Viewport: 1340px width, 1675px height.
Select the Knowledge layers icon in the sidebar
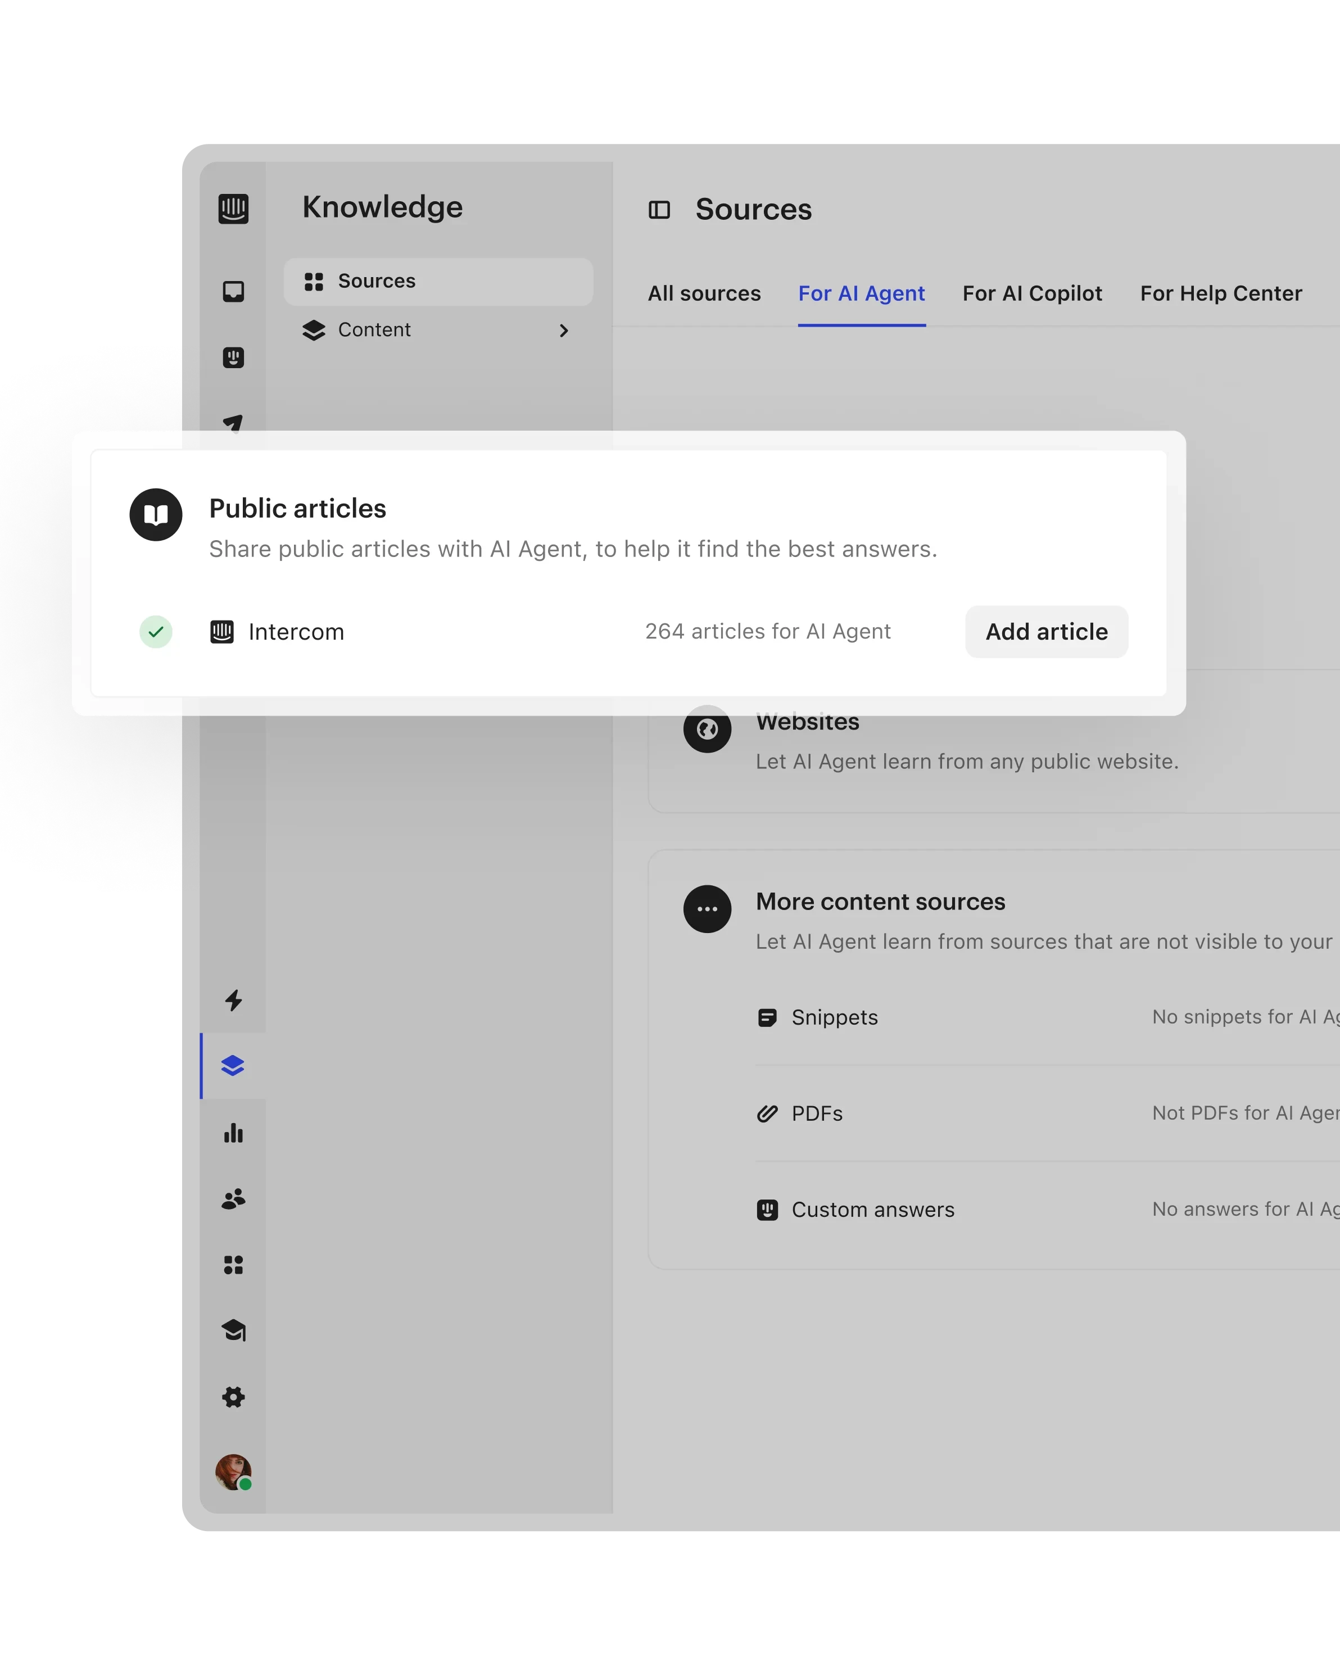point(233,1066)
